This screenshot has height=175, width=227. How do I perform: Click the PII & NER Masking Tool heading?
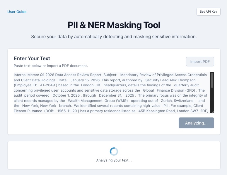coord(114,25)
